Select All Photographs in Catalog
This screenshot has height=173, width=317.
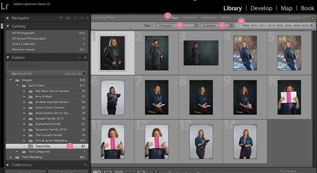47,33
